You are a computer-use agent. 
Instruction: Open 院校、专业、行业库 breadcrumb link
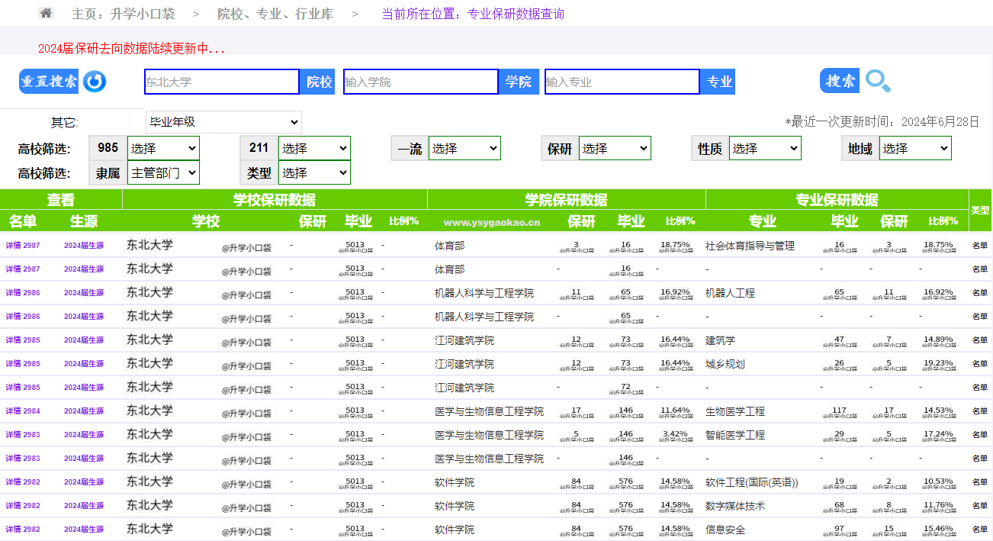coord(275,14)
